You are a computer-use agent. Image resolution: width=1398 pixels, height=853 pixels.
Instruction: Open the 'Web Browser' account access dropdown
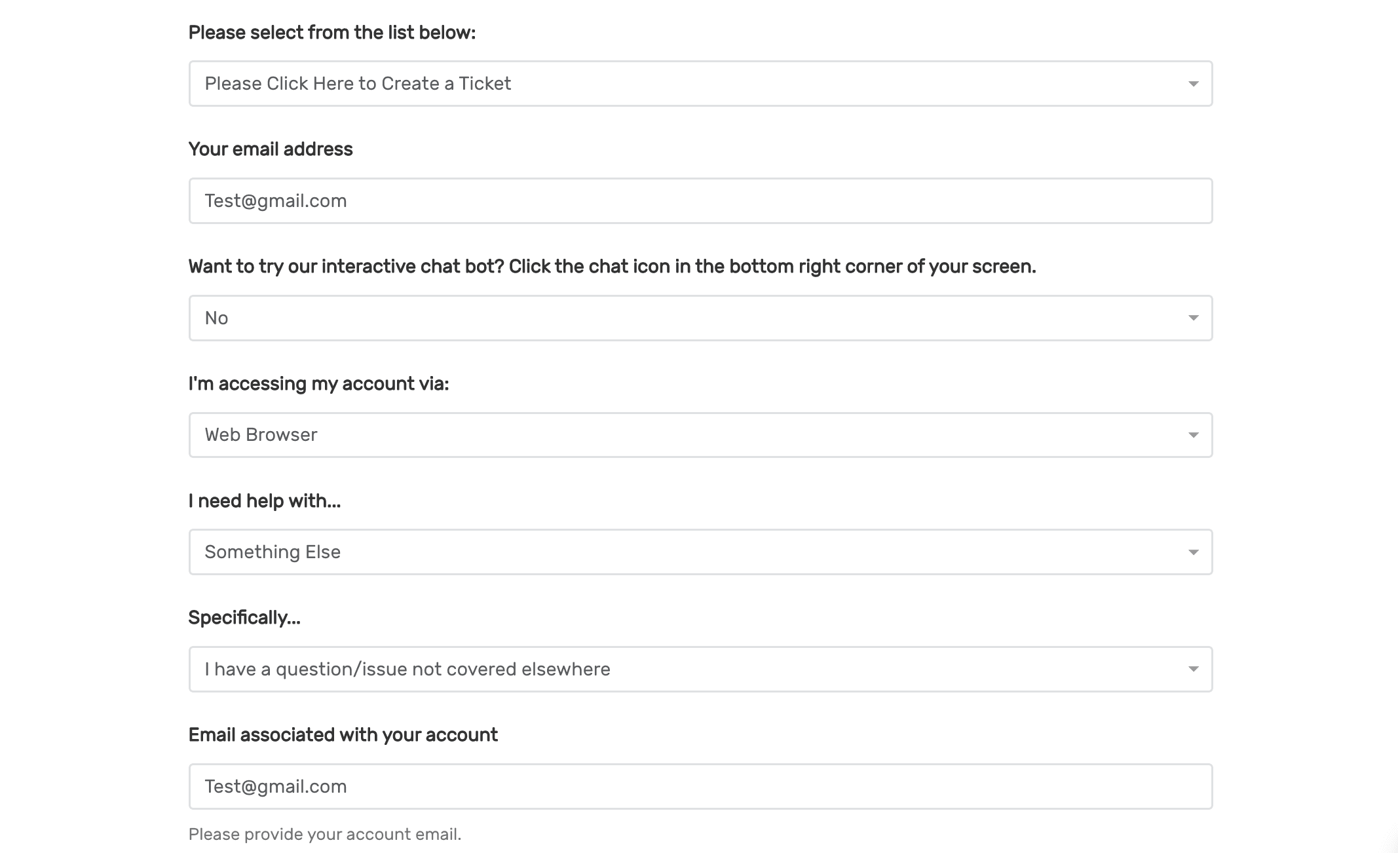pyautogui.click(x=700, y=435)
